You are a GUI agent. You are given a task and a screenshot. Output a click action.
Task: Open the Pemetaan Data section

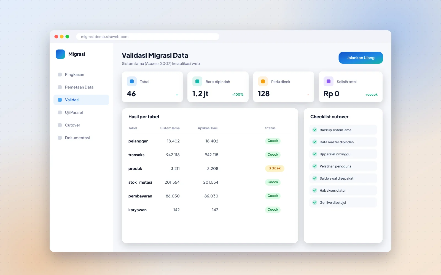click(x=81, y=87)
